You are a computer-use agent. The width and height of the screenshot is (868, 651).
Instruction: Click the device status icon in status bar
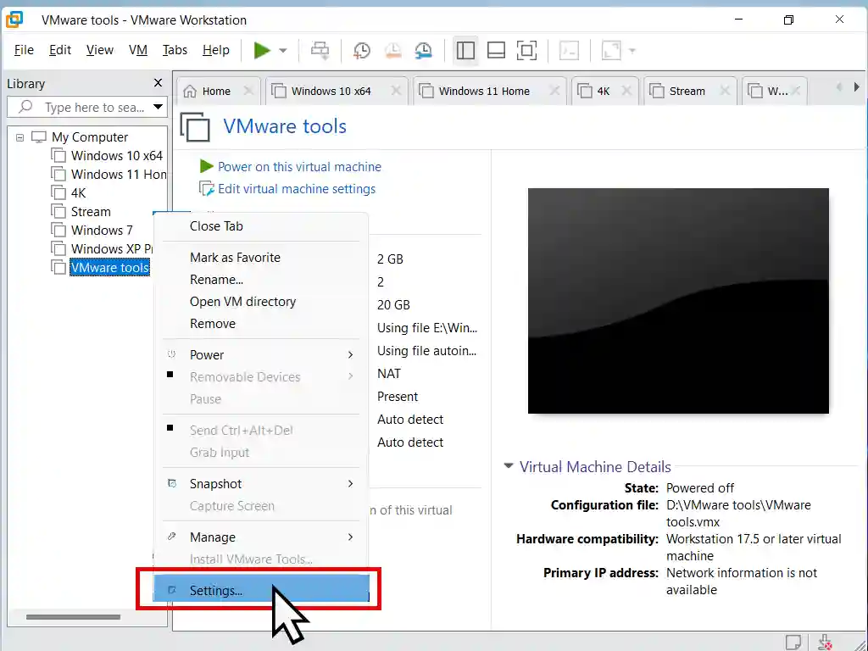pyautogui.click(x=825, y=643)
